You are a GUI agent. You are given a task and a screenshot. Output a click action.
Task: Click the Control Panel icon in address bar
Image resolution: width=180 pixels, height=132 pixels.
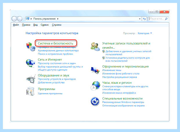pos(28,19)
